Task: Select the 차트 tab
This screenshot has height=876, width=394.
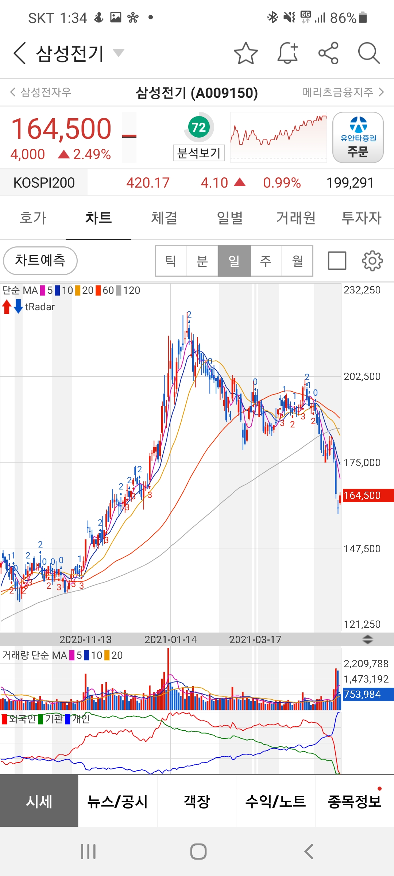Action: click(98, 218)
